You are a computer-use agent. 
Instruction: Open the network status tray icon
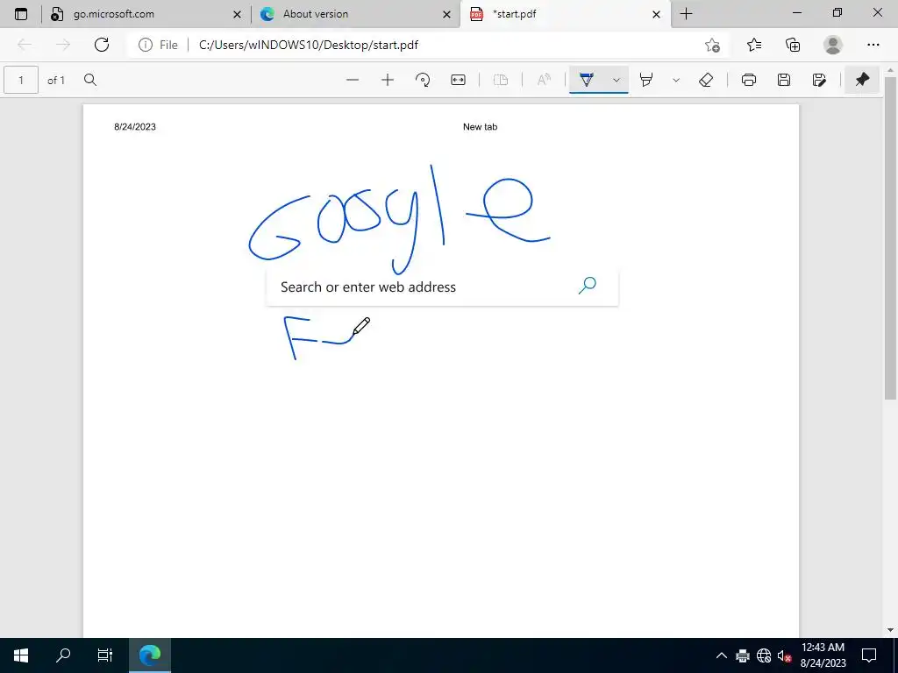[x=764, y=655]
